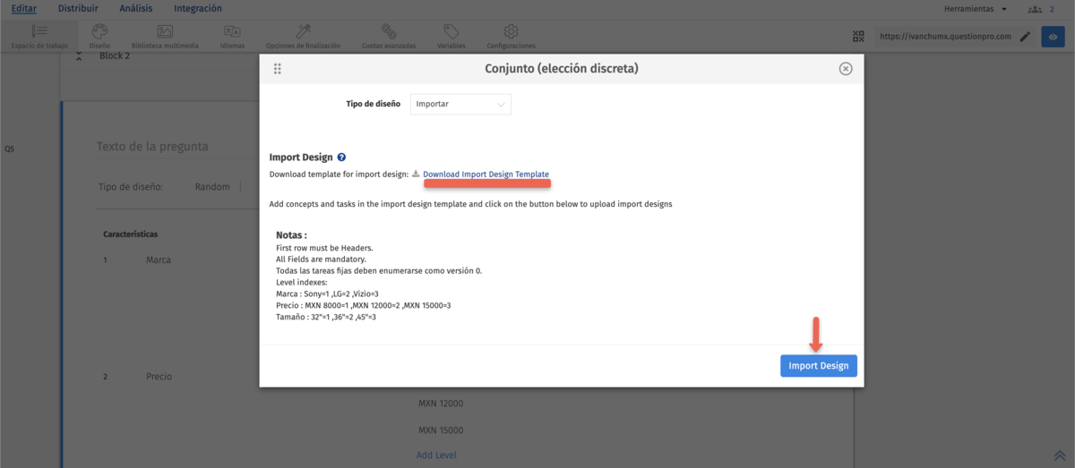1075x468 pixels.
Task: Switch to the Editar tab
Action: pyautogui.click(x=24, y=9)
